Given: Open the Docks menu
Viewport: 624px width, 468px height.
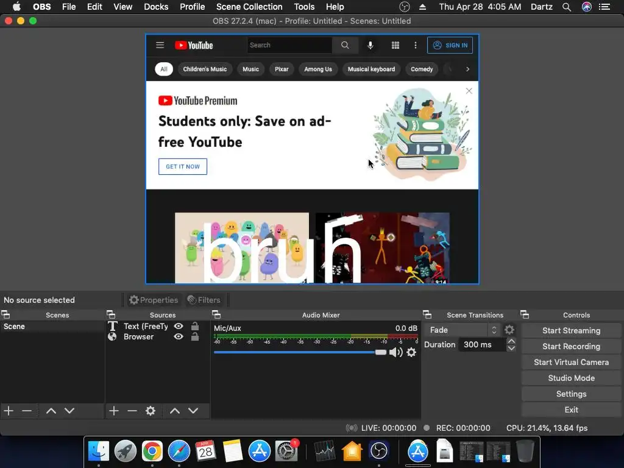Looking at the screenshot, I should coord(156,7).
